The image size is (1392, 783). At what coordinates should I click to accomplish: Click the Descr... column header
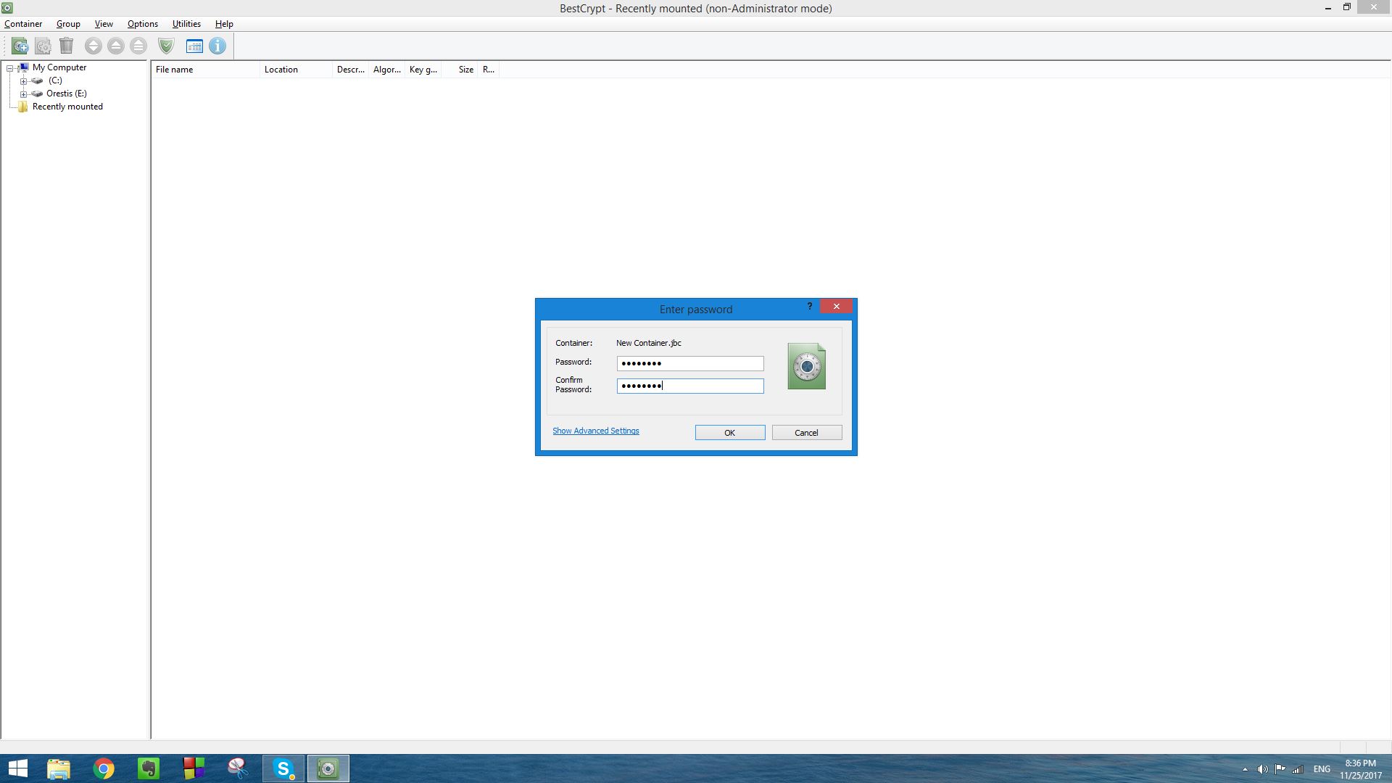(351, 70)
